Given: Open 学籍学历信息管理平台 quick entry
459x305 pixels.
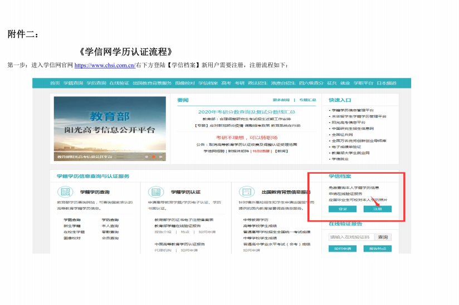Looking at the screenshot, I should tap(353, 110).
